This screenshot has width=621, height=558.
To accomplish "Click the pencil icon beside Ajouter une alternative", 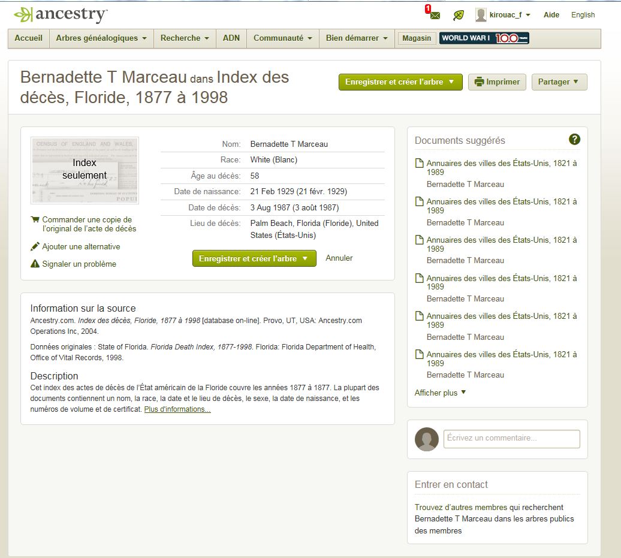I will [35, 246].
